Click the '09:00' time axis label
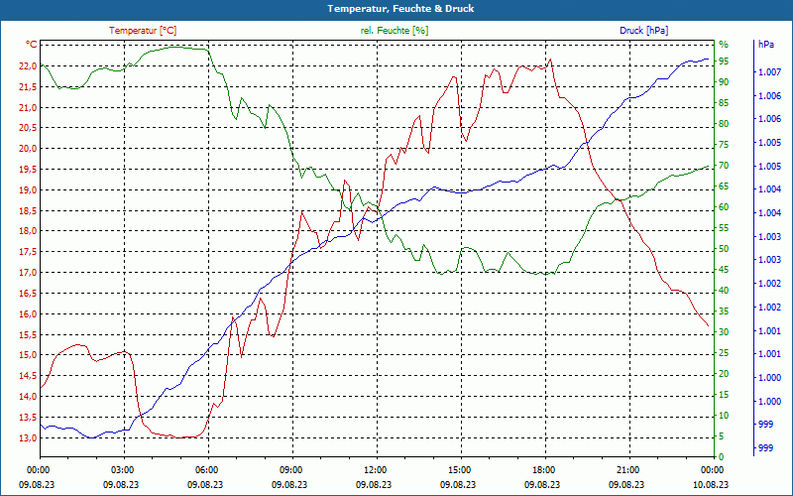The height and width of the screenshot is (496, 793). (289, 470)
